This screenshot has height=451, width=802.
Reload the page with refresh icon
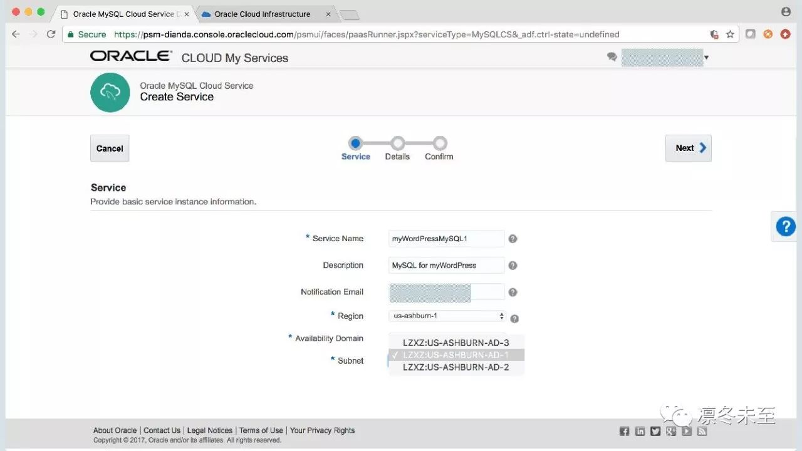(x=51, y=34)
